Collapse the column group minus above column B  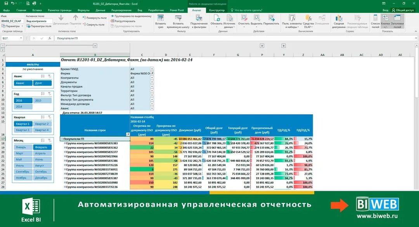(x=95, y=46)
